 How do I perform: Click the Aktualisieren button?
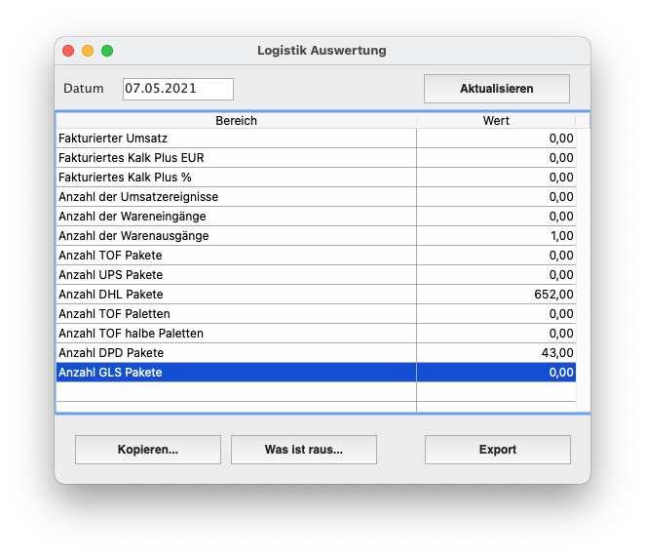[496, 89]
